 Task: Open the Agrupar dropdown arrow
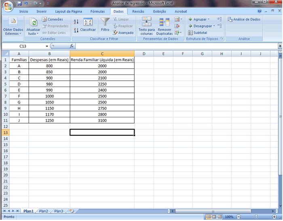pos(209,19)
